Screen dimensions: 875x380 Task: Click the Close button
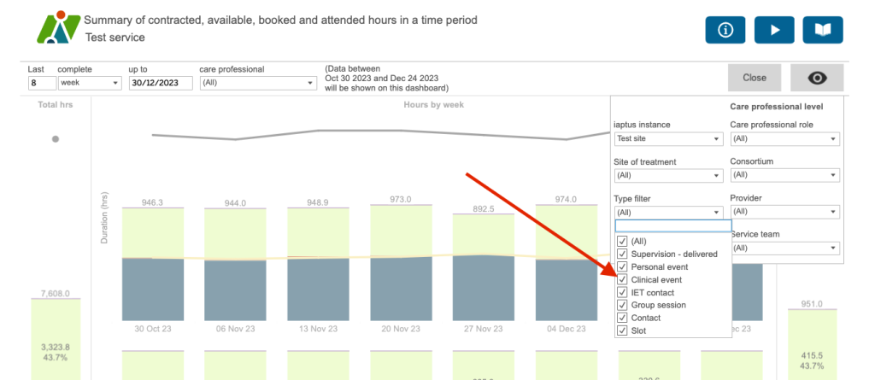point(755,78)
